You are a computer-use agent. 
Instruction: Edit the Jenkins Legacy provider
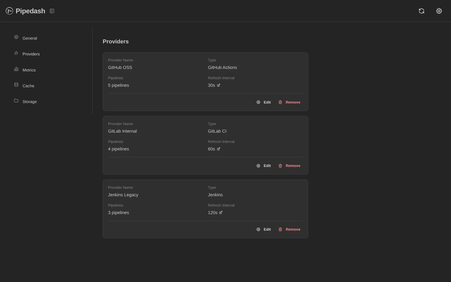point(264,229)
